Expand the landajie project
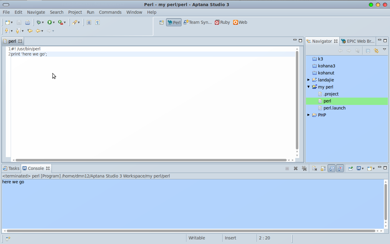 [x=308, y=80]
